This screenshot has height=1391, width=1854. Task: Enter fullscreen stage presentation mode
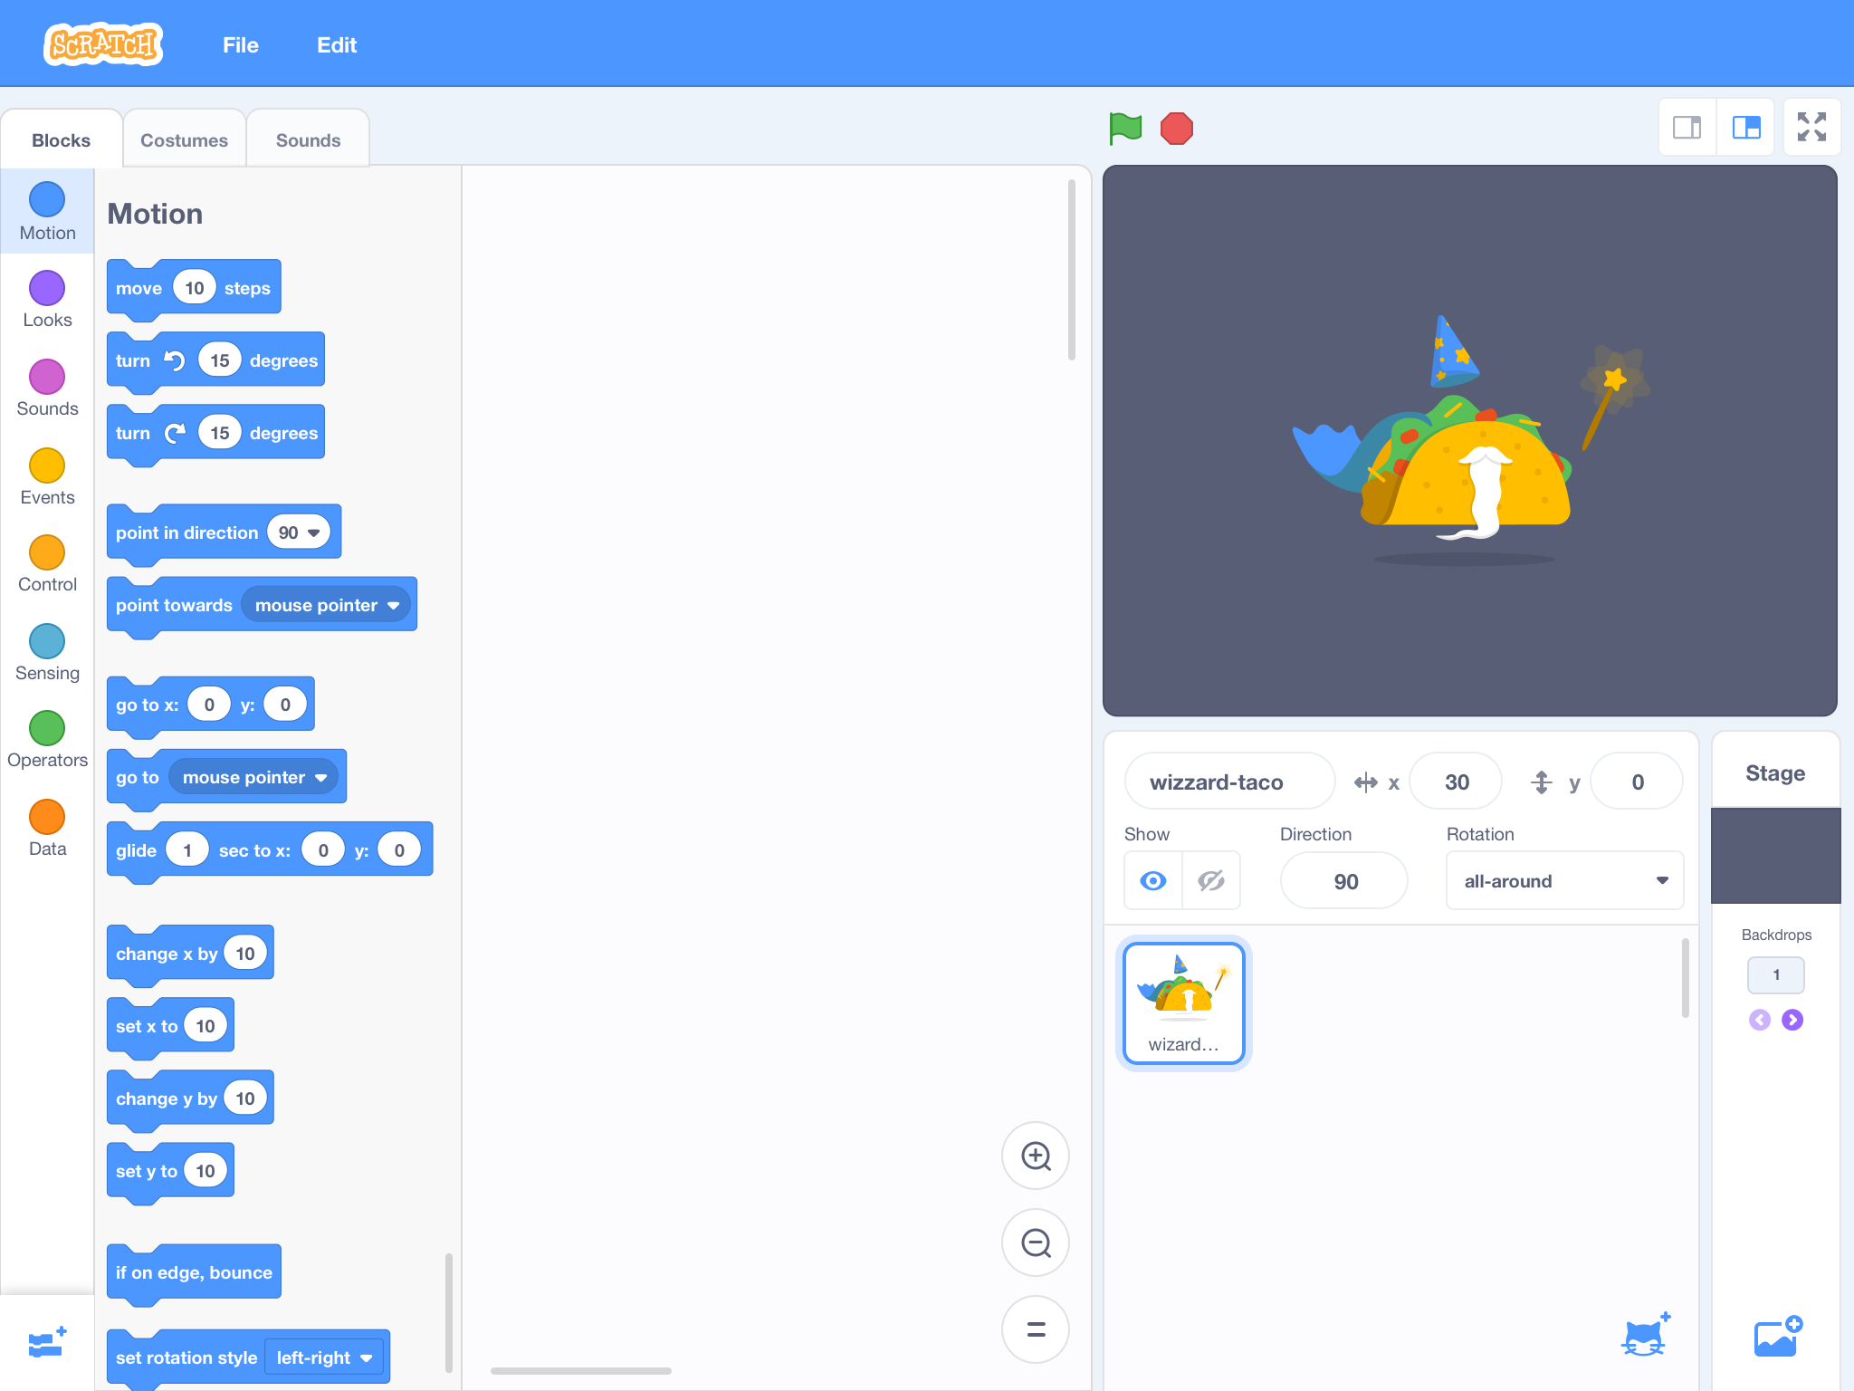tap(1811, 128)
